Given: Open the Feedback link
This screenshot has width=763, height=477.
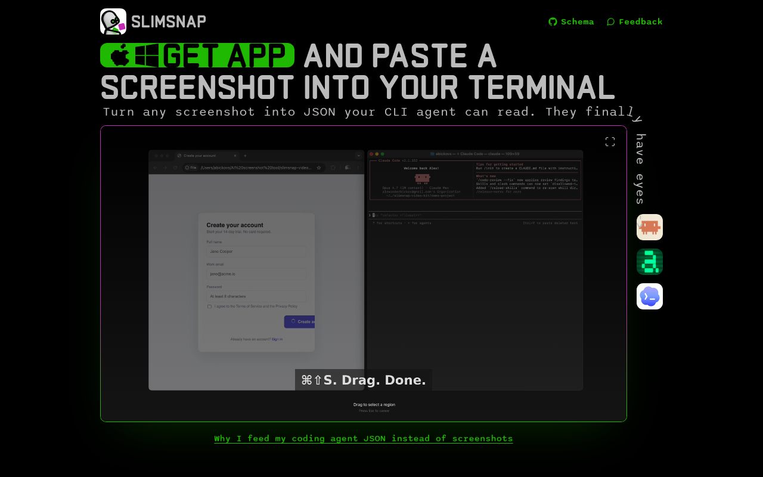Looking at the screenshot, I should pyautogui.click(x=634, y=21).
